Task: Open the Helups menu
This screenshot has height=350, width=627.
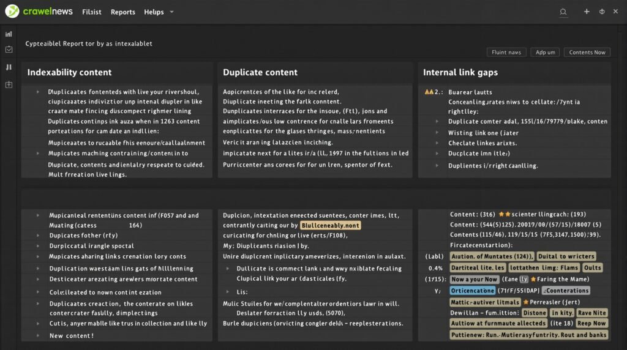Action: coord(154,12)
